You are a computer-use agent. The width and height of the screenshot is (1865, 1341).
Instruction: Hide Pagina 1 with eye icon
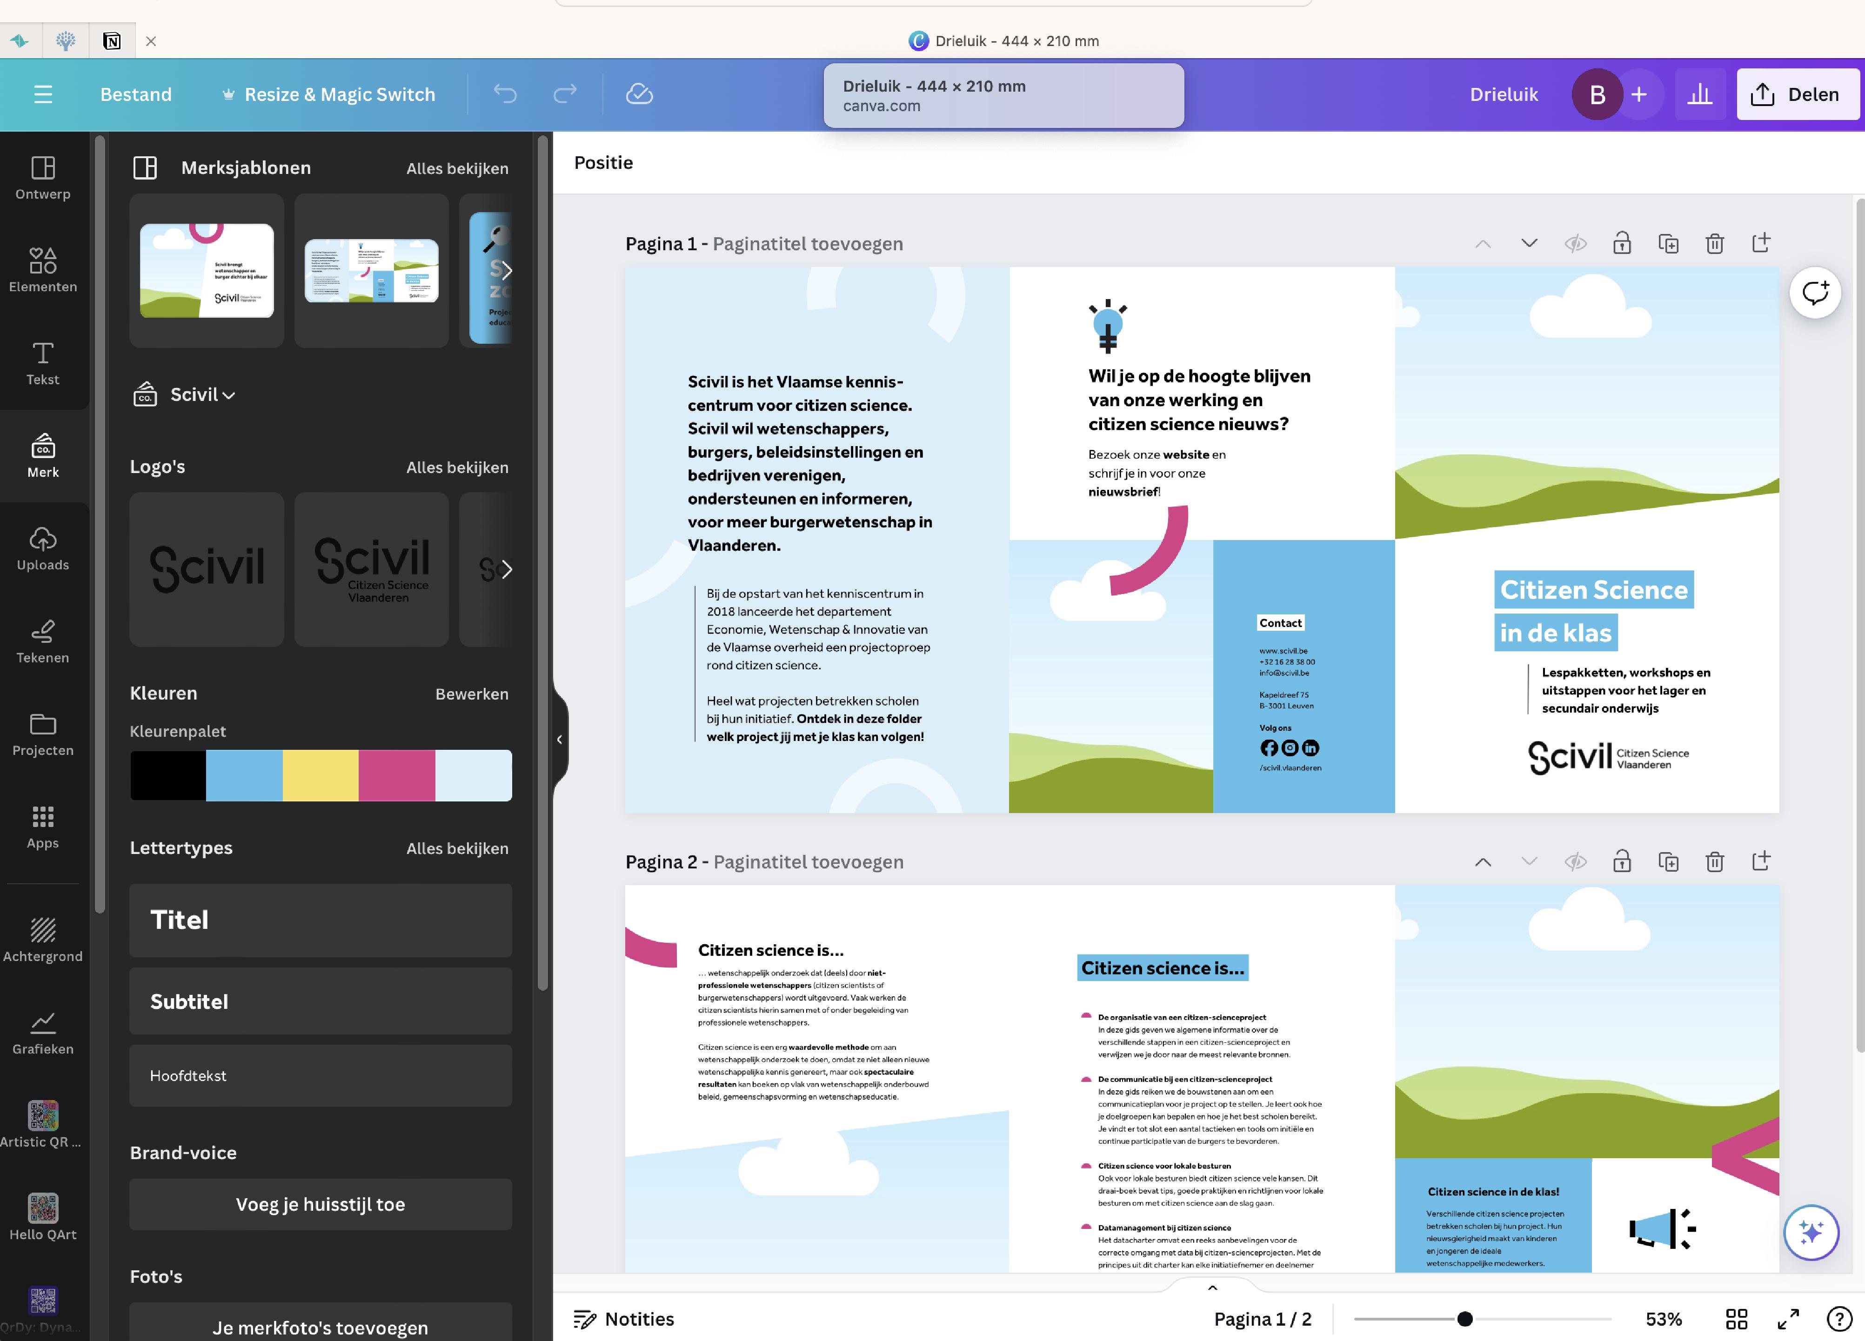coord(1575,243)
